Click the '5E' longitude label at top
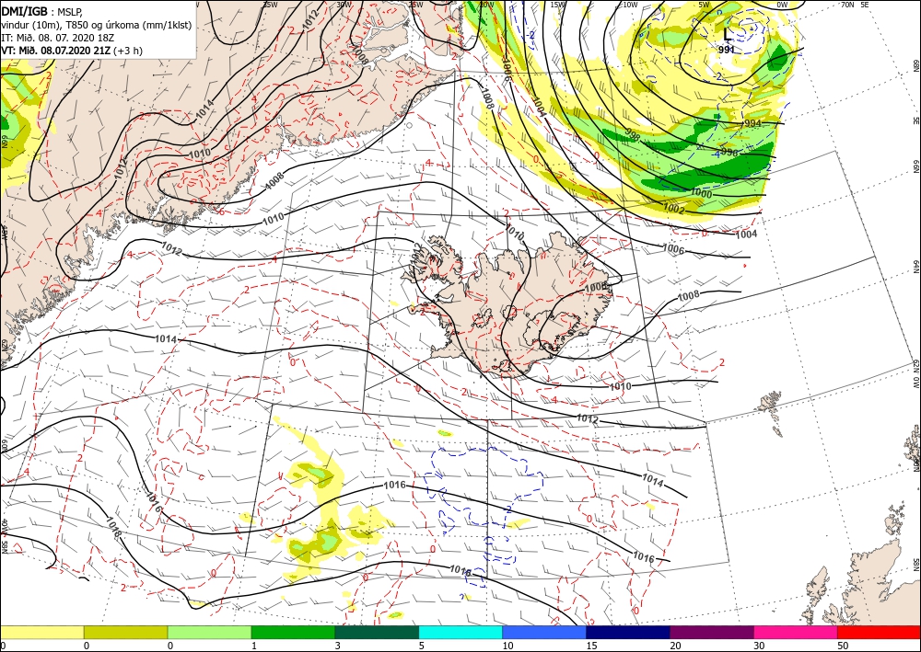Viewport: 921px width, 652px height. (865, 5)
